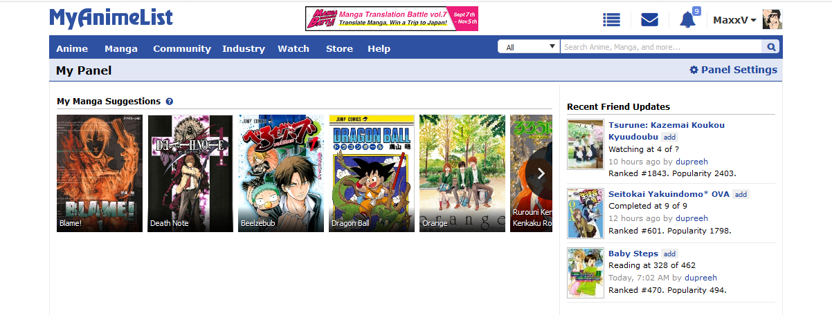The width and height of the screenshot is (832, 315).
Task: Click the Recent Friend Updates heading
Action: point(619,106)
